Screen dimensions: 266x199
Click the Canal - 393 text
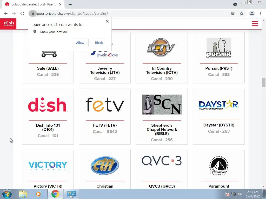(x=219, y=75)
